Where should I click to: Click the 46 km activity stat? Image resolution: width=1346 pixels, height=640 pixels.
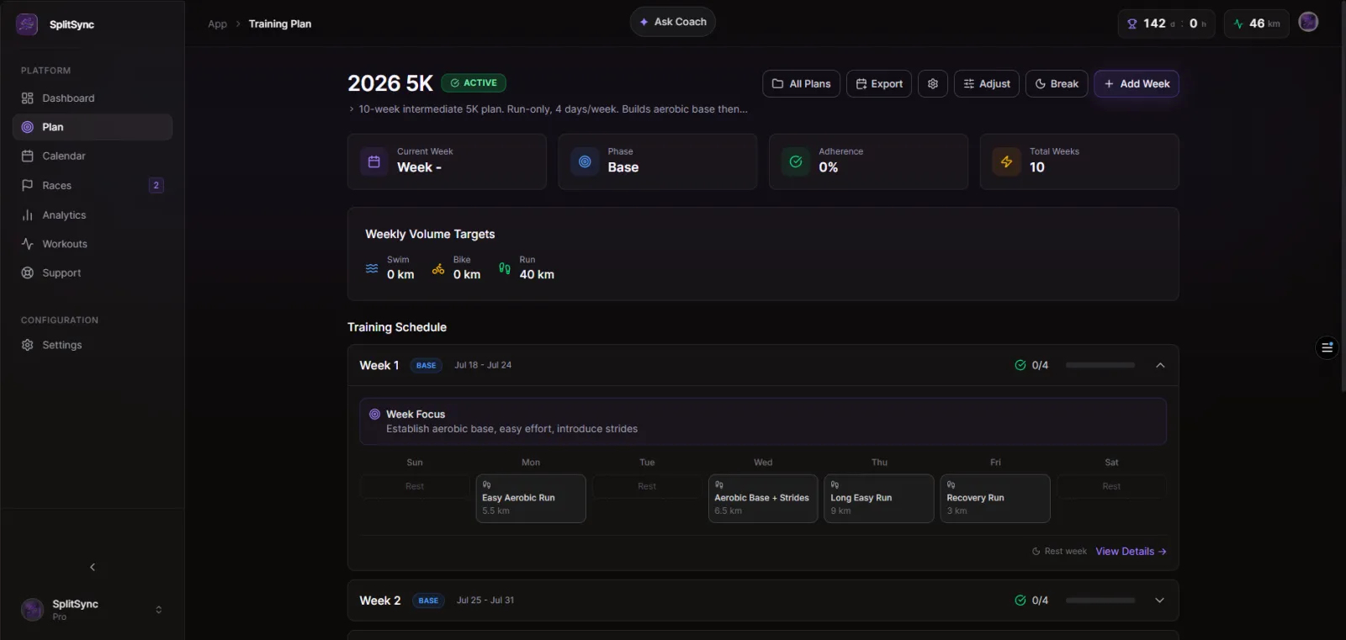(1257, 24)
